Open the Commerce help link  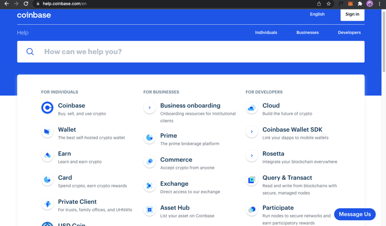[176, 159]
